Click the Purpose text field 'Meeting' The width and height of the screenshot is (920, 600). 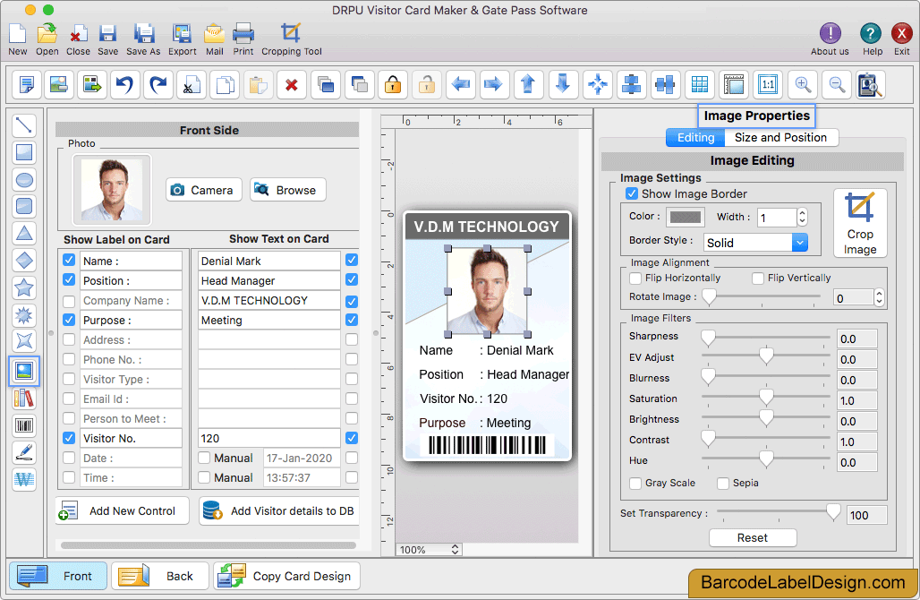pyautogui.click(x=268, y=320)
